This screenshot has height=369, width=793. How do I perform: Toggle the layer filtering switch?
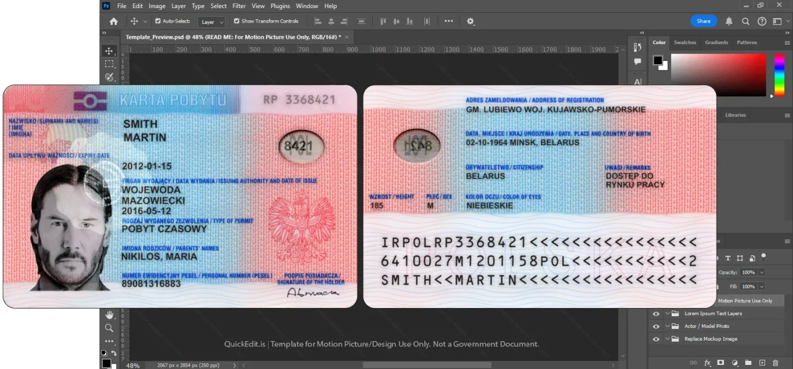coord(764,256)
